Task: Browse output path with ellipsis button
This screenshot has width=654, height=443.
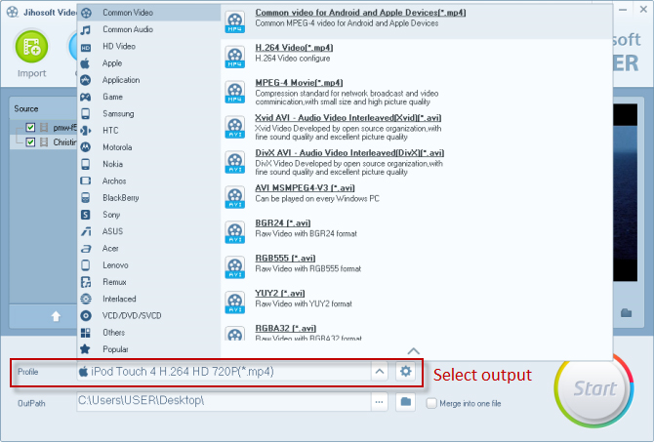Action: tap(378, 401)
